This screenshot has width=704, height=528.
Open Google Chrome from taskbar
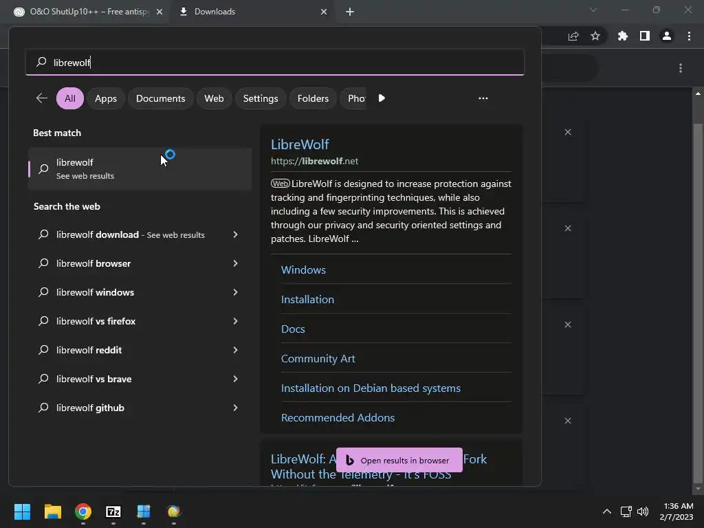point(83,511)
